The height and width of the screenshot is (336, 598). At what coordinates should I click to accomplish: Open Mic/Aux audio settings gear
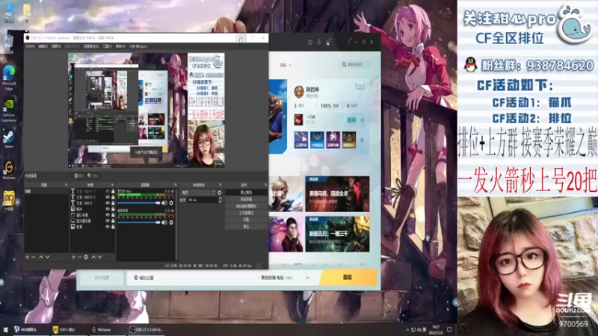[x=171, y=203]
